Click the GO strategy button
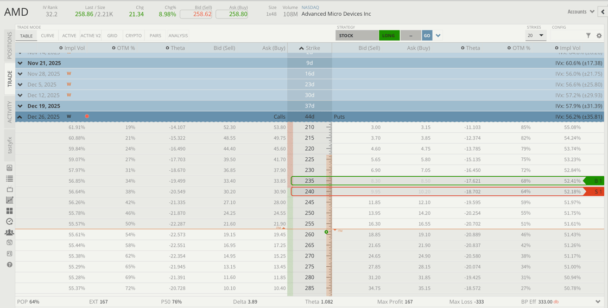 [427, 36]
